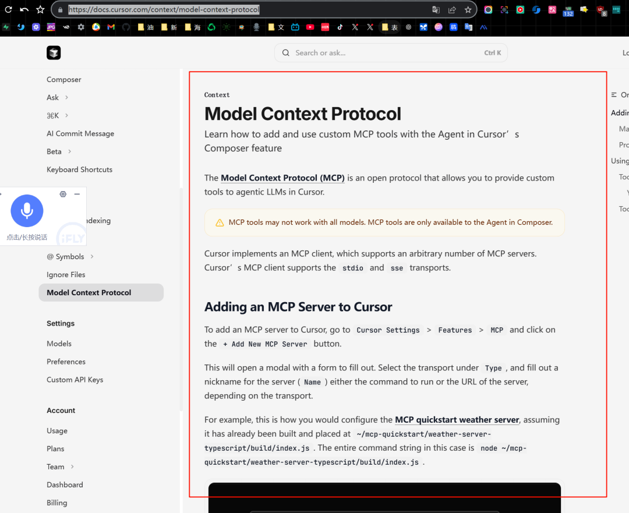The height and width of the screenshot is (513, 629).
Task: Open the Plans page
Action: tap(55, 448)
